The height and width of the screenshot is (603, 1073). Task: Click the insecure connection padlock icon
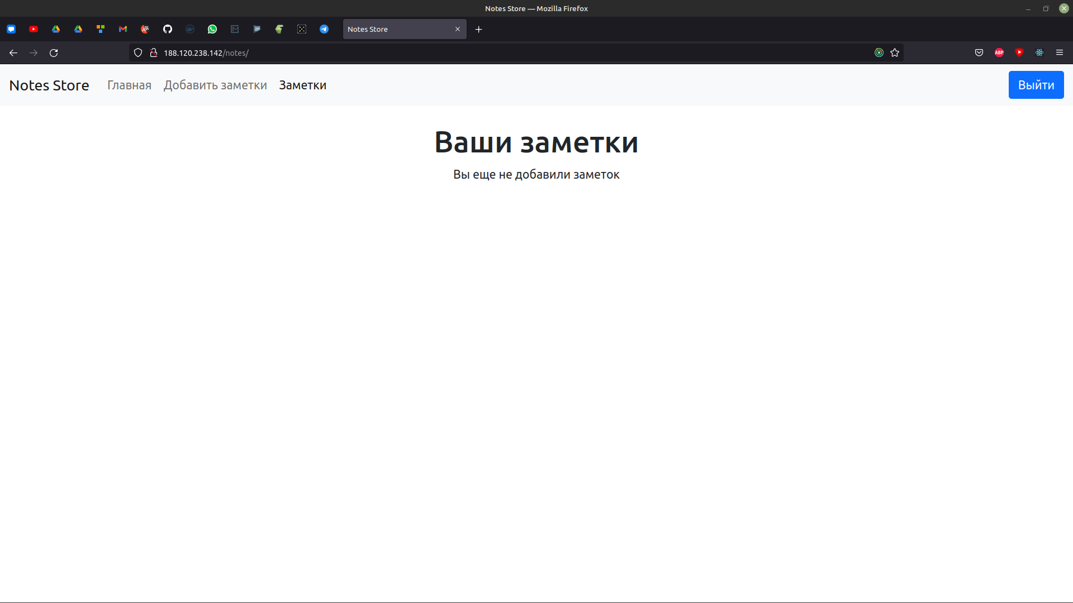(x=154, y=52)
